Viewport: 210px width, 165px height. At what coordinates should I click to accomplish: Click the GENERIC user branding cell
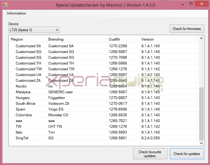tap(60, 92)
